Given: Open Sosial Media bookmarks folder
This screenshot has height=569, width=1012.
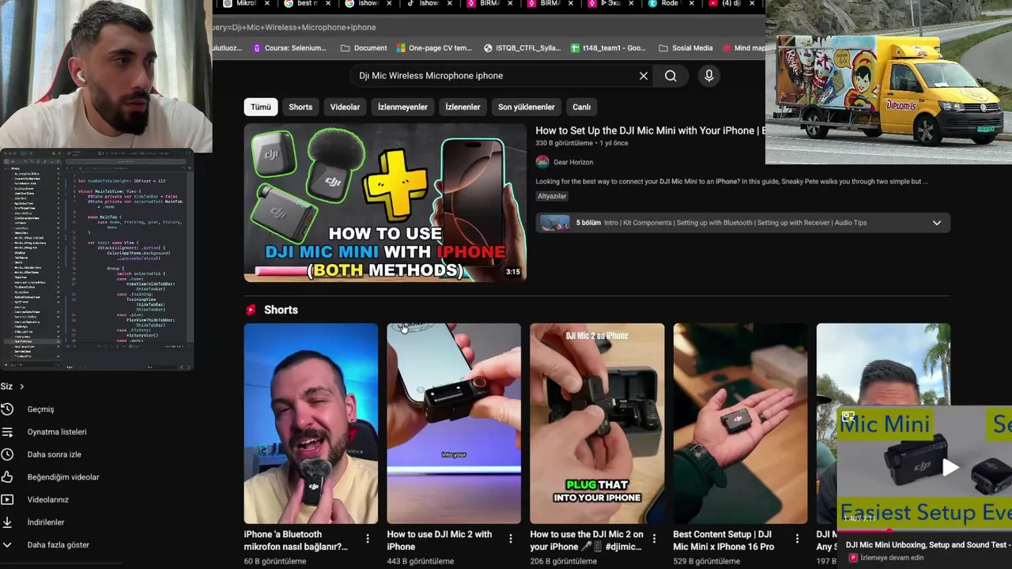Looking at the screenshot, I should tap(685, 48).
